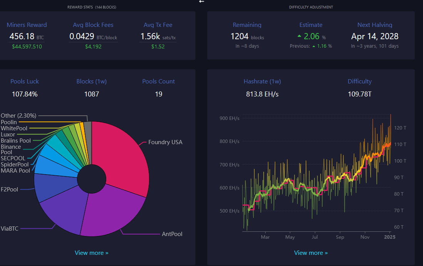423x266 pixels.
Task: Click the Difficulty value 109.78T
Action: click(359, 94)
